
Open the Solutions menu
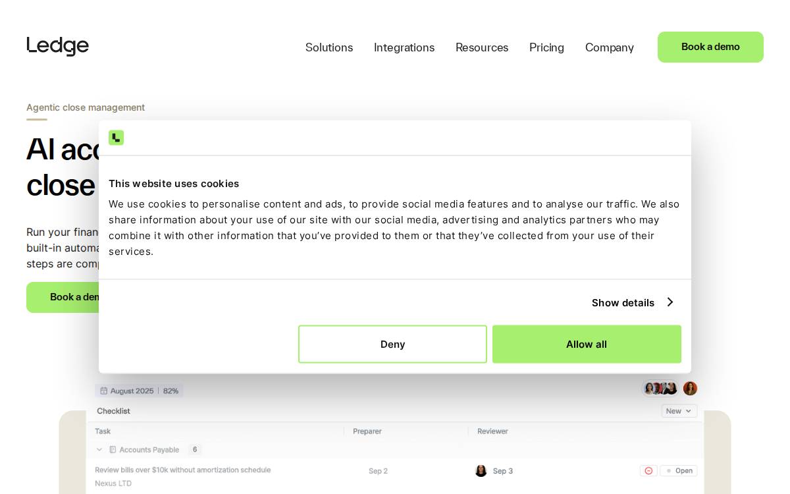329,47
